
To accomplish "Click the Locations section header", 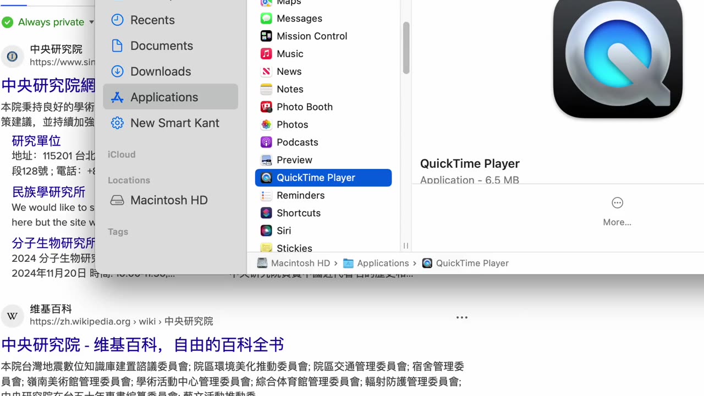I will 129,180.
